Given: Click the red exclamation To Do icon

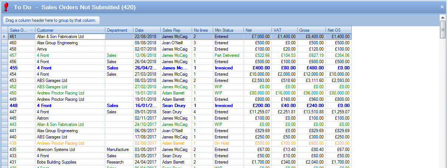Looking at the screenshot, I should click(6, 7).
